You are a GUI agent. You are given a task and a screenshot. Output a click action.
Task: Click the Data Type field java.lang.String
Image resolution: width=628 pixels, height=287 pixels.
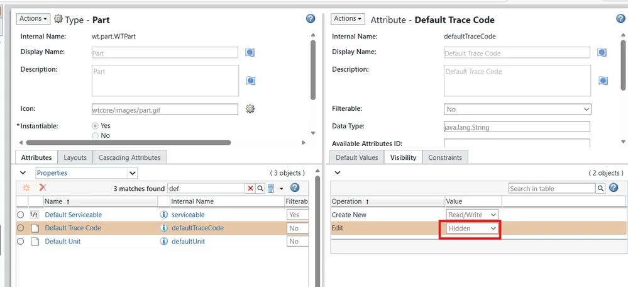tap(517, 127)
